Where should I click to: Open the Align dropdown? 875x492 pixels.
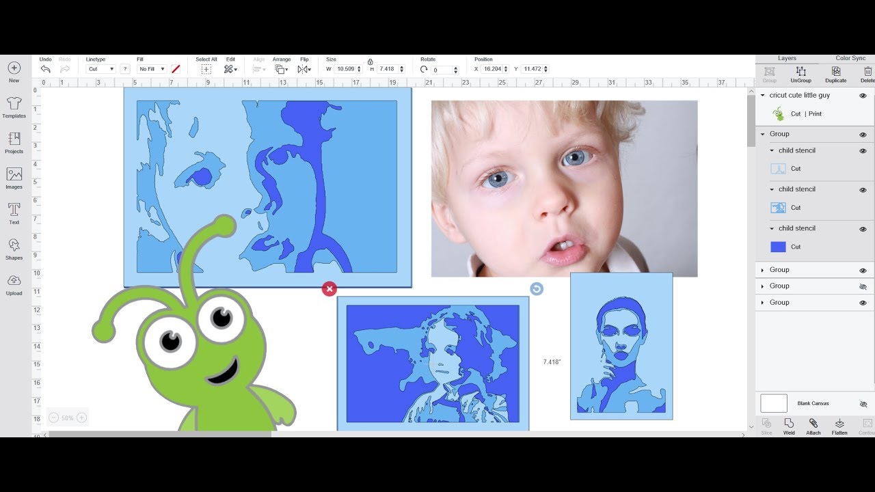click(x=259, y=69)
